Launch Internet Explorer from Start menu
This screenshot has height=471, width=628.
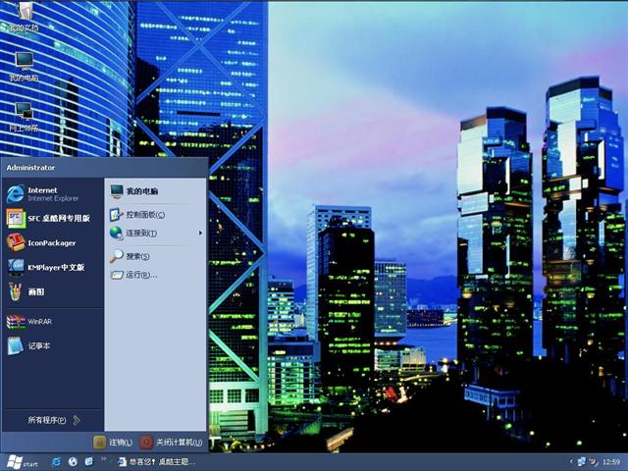[x=52, y=194]
